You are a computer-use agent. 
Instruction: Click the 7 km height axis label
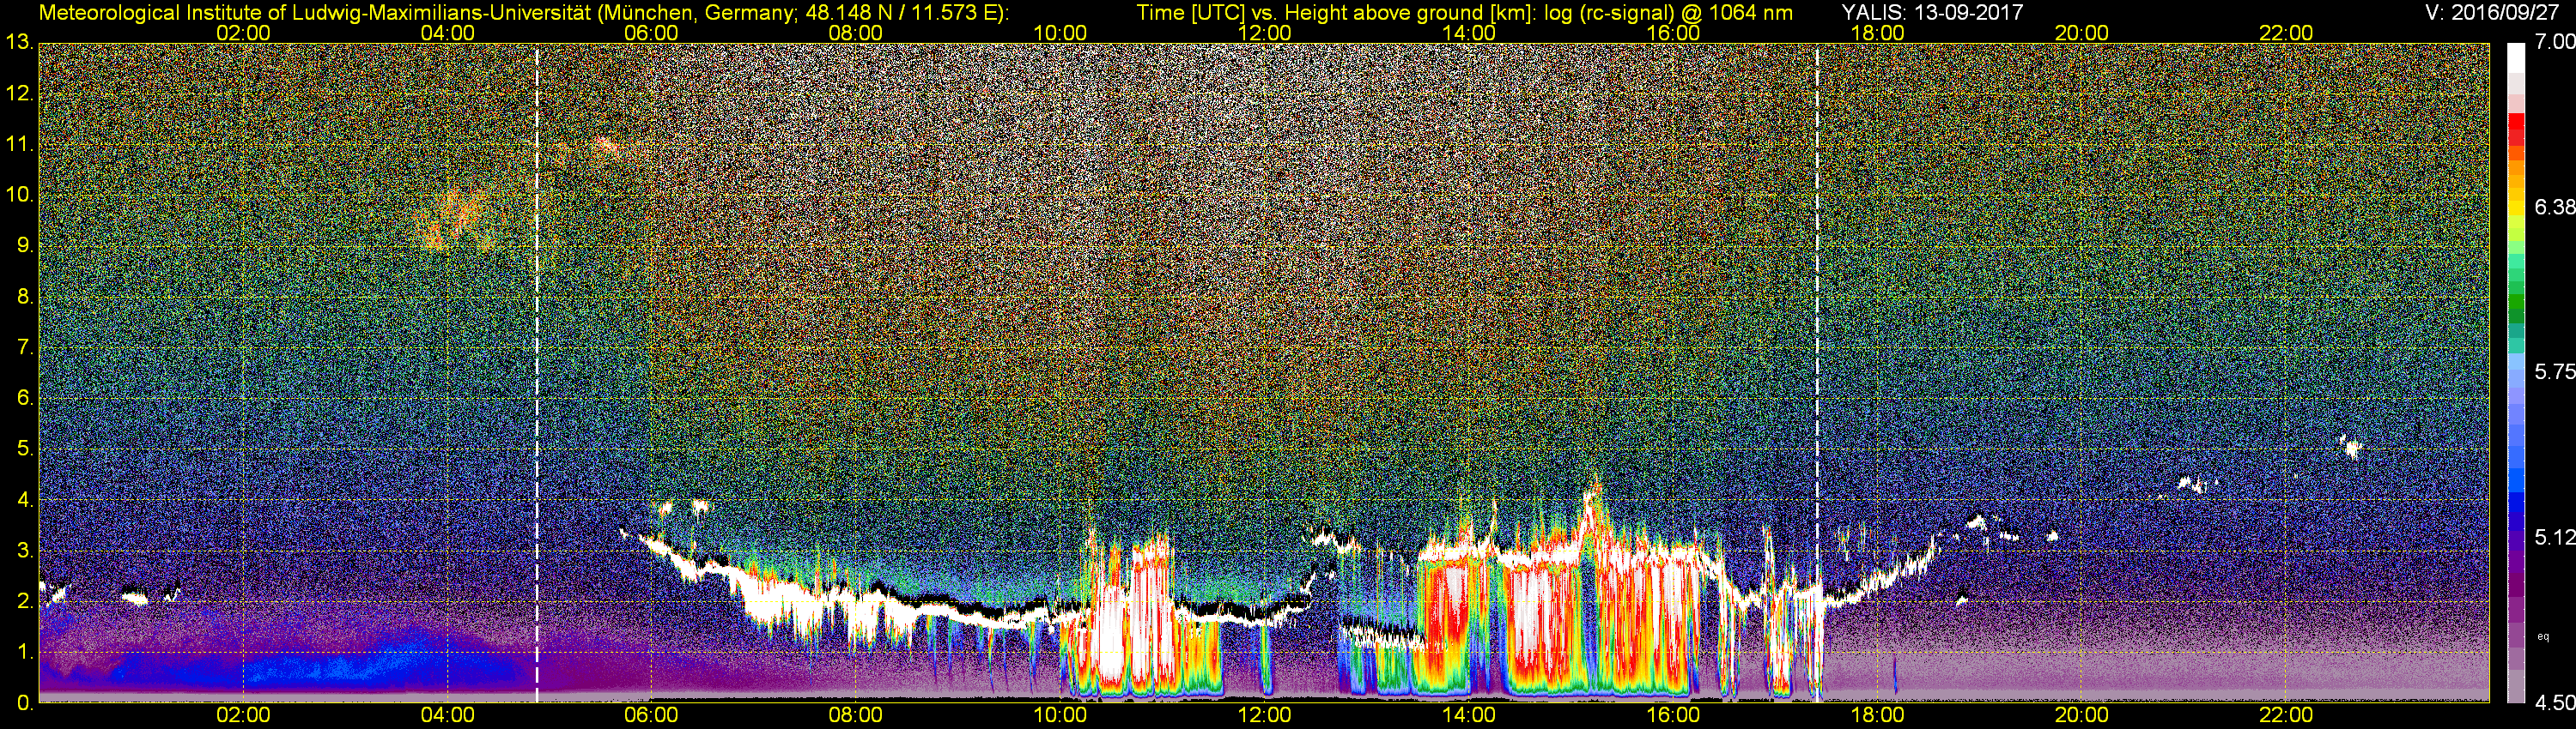[24, 347]
